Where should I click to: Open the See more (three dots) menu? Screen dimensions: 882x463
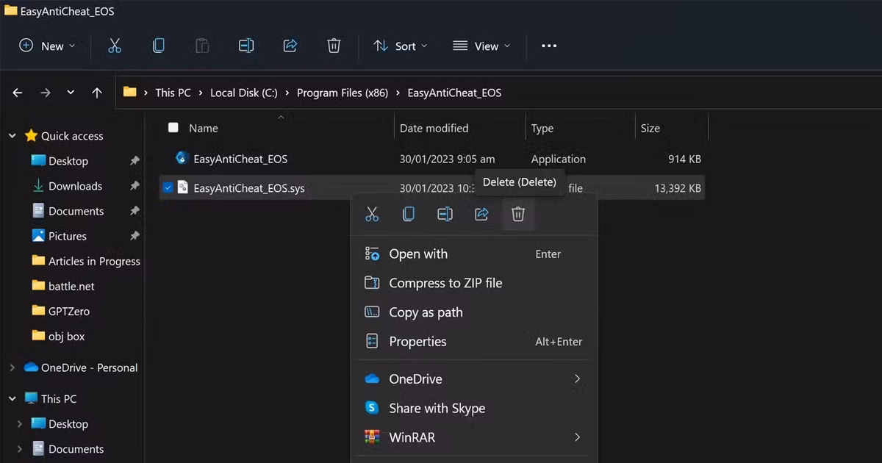[549, 46]
